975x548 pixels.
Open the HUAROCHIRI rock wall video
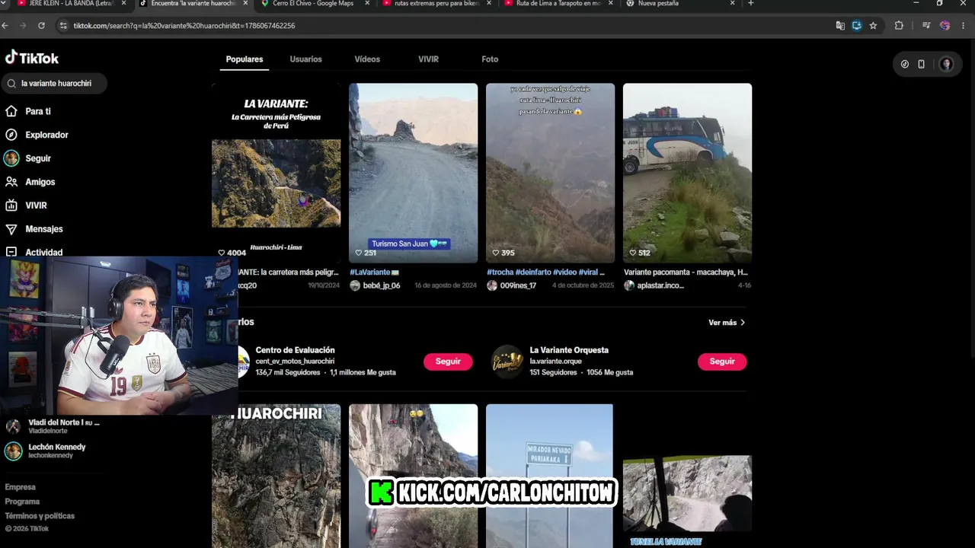click(x=276, y=476)
